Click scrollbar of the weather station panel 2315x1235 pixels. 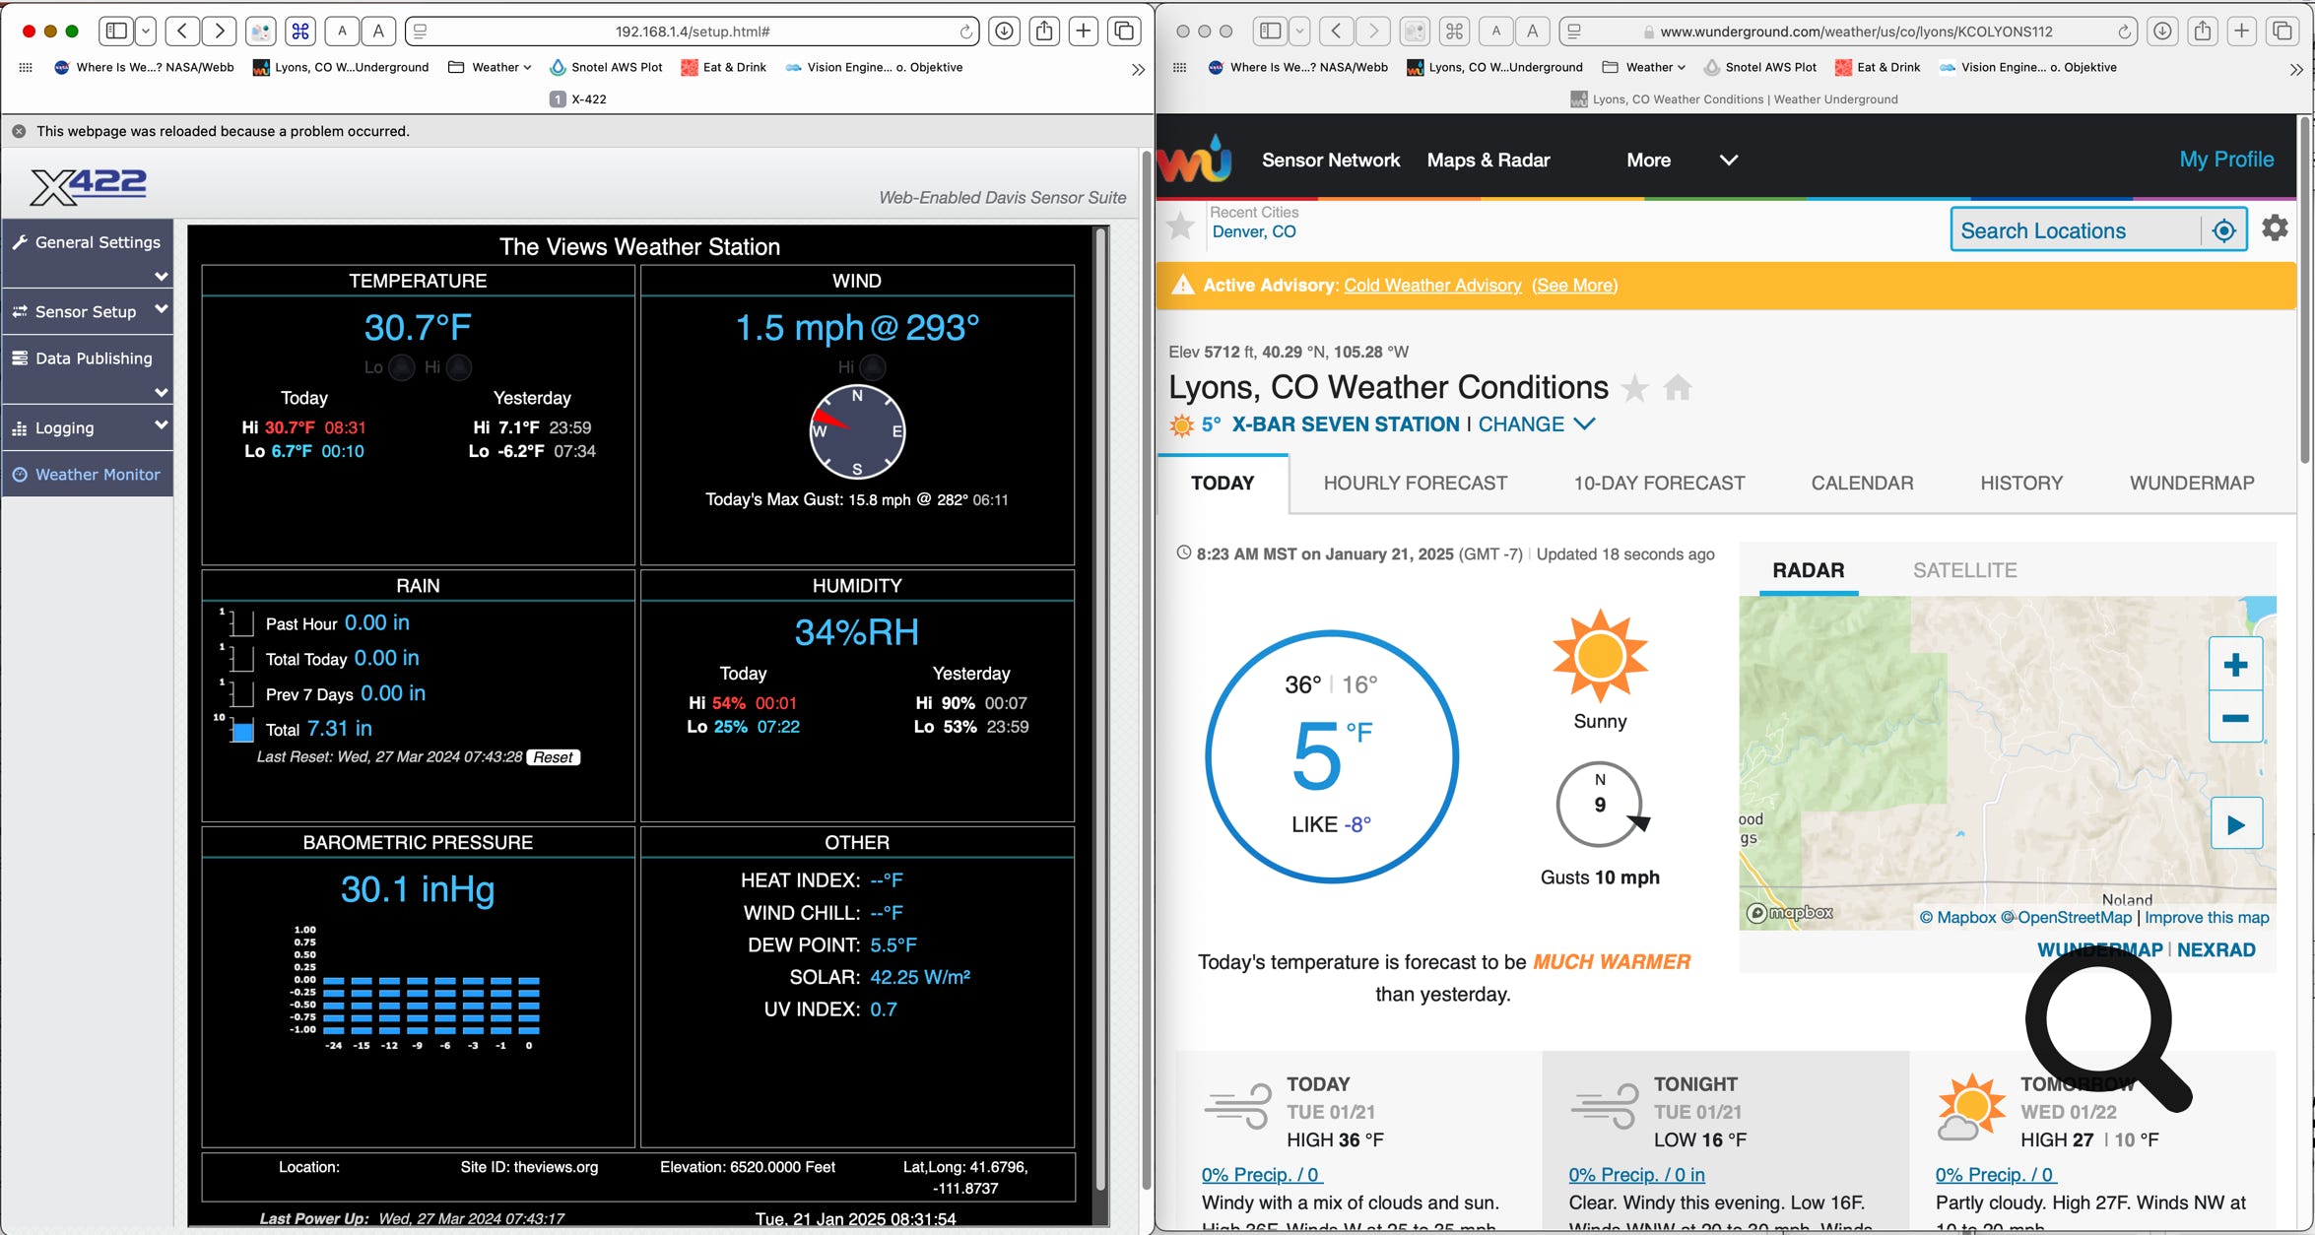coord(1101,709)
